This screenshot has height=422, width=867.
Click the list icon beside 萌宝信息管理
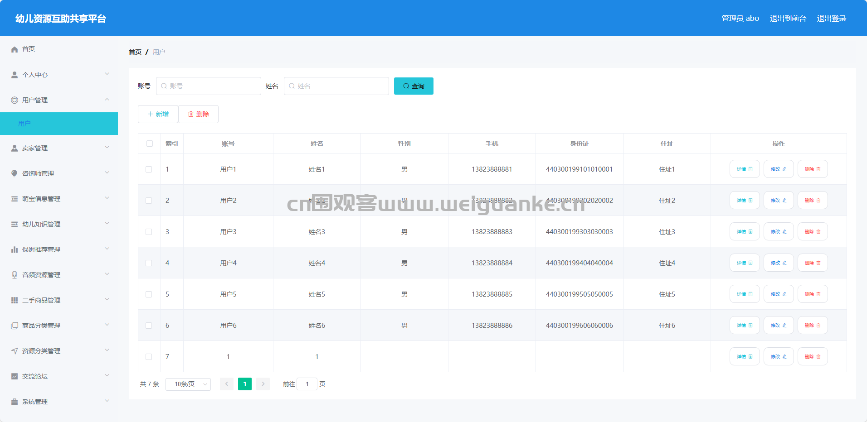coord(15,199)
